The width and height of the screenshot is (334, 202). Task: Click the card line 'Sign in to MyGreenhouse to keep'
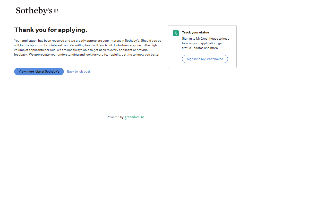(205, 39)
